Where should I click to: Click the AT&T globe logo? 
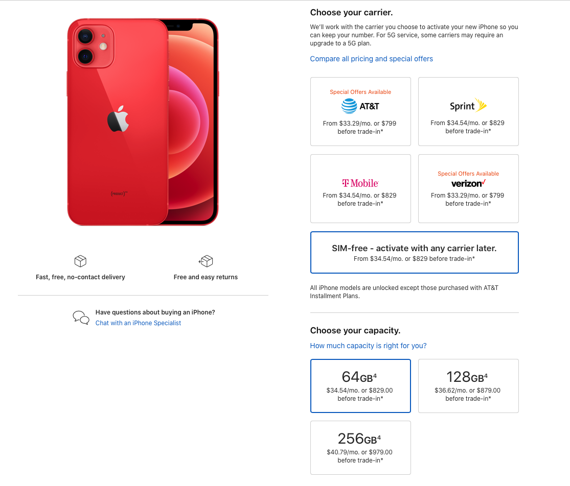click(x=349, y=106)
